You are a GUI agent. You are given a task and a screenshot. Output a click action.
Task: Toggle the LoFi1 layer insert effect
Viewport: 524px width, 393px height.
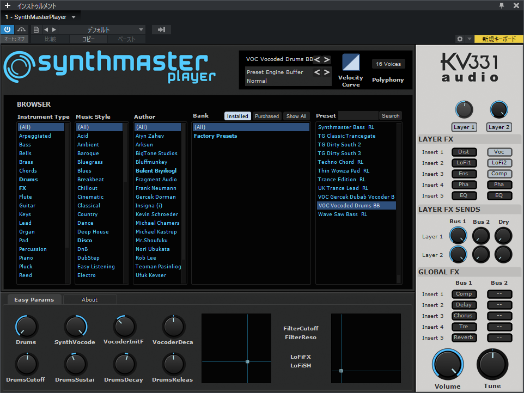(x=464, y=163)
